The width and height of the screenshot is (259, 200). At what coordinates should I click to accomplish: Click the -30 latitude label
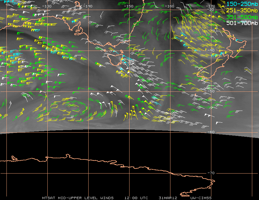pos(210,10)
